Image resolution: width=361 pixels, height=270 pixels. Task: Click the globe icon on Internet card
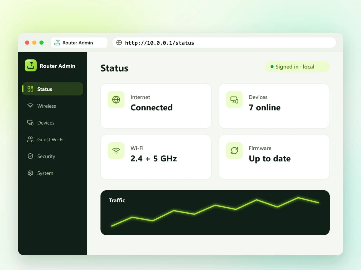(x=116, y=100)
